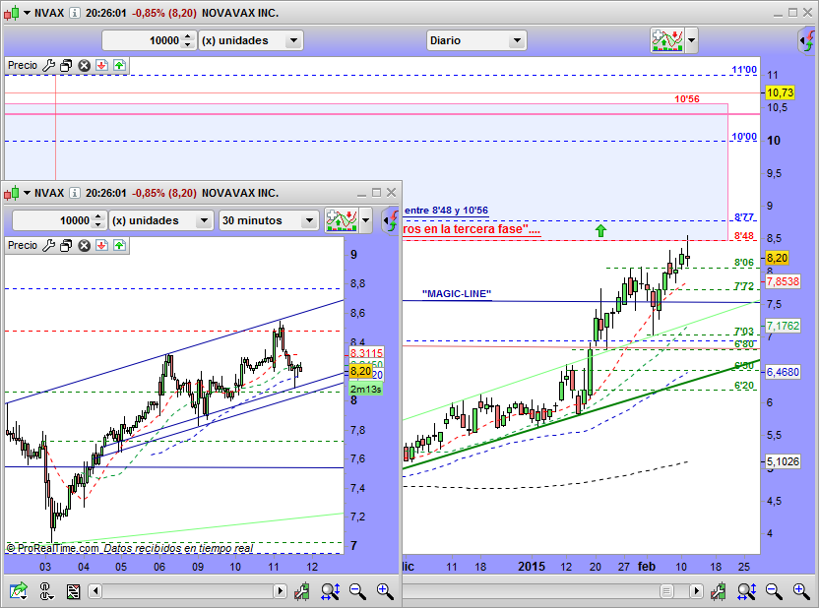Click the 5,1026 price label on Diario axis
819x608 pixels.
pos(783,461)
